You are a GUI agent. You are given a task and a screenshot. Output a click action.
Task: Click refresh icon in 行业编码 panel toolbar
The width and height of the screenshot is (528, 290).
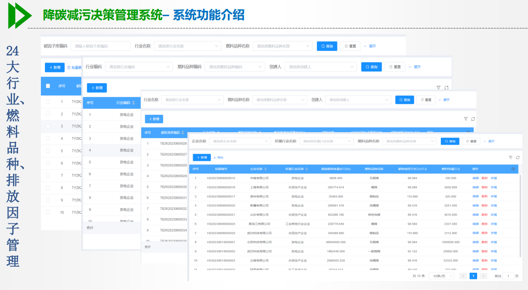446,88
